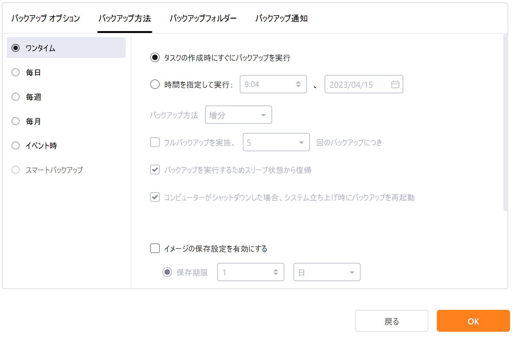This screenshot has height=340, width=514.
Task: Click the time input field showing 9:04
Action: (273, 84)
